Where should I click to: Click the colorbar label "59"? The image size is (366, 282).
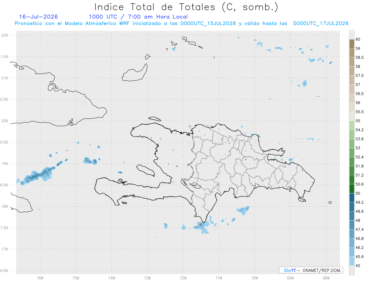(x=358, y=48)
